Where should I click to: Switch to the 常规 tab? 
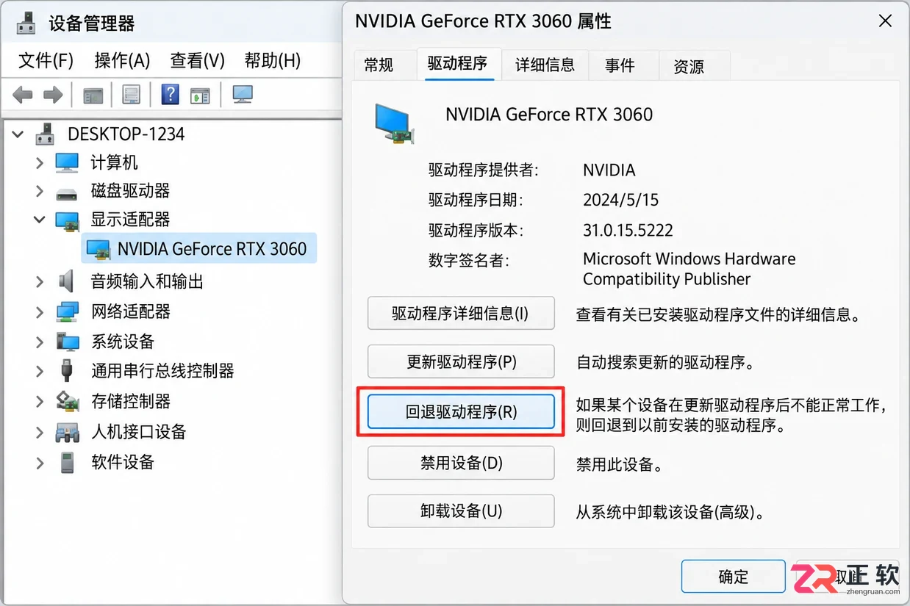coord(379,65)
